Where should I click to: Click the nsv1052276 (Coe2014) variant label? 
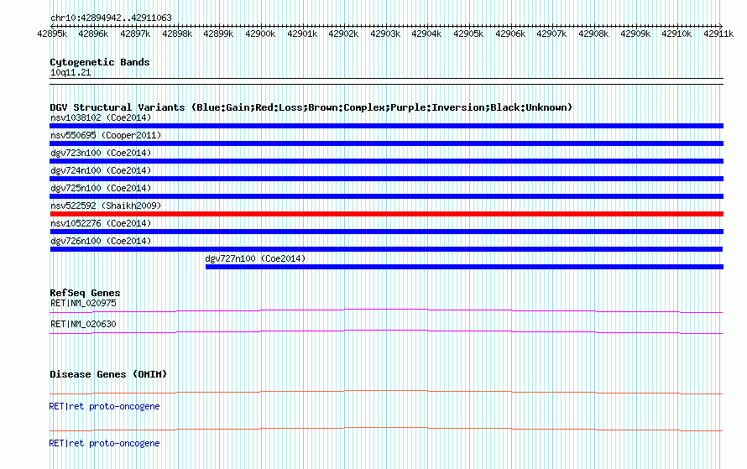(x=101, y=223)
